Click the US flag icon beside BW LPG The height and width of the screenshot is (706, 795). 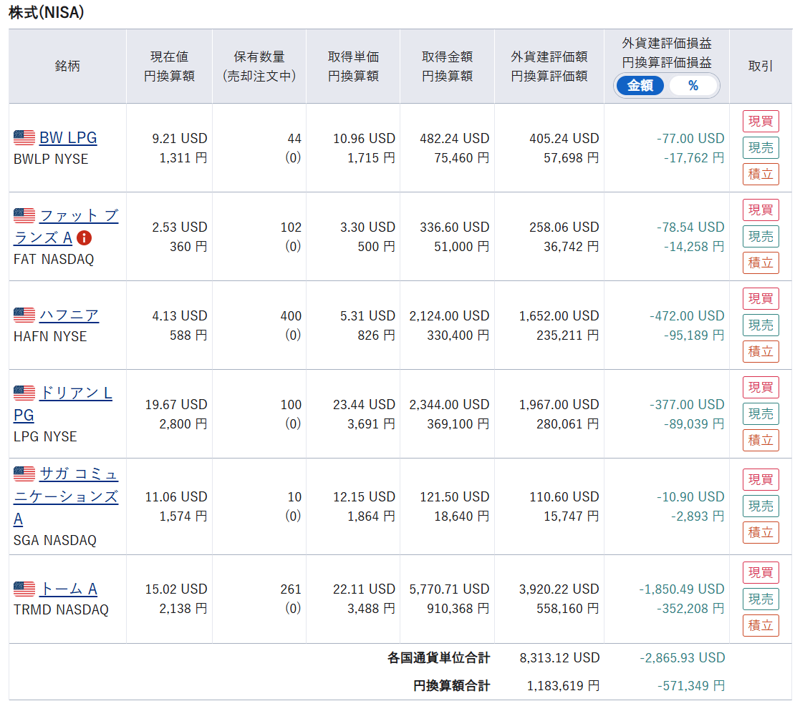point(24,137)
